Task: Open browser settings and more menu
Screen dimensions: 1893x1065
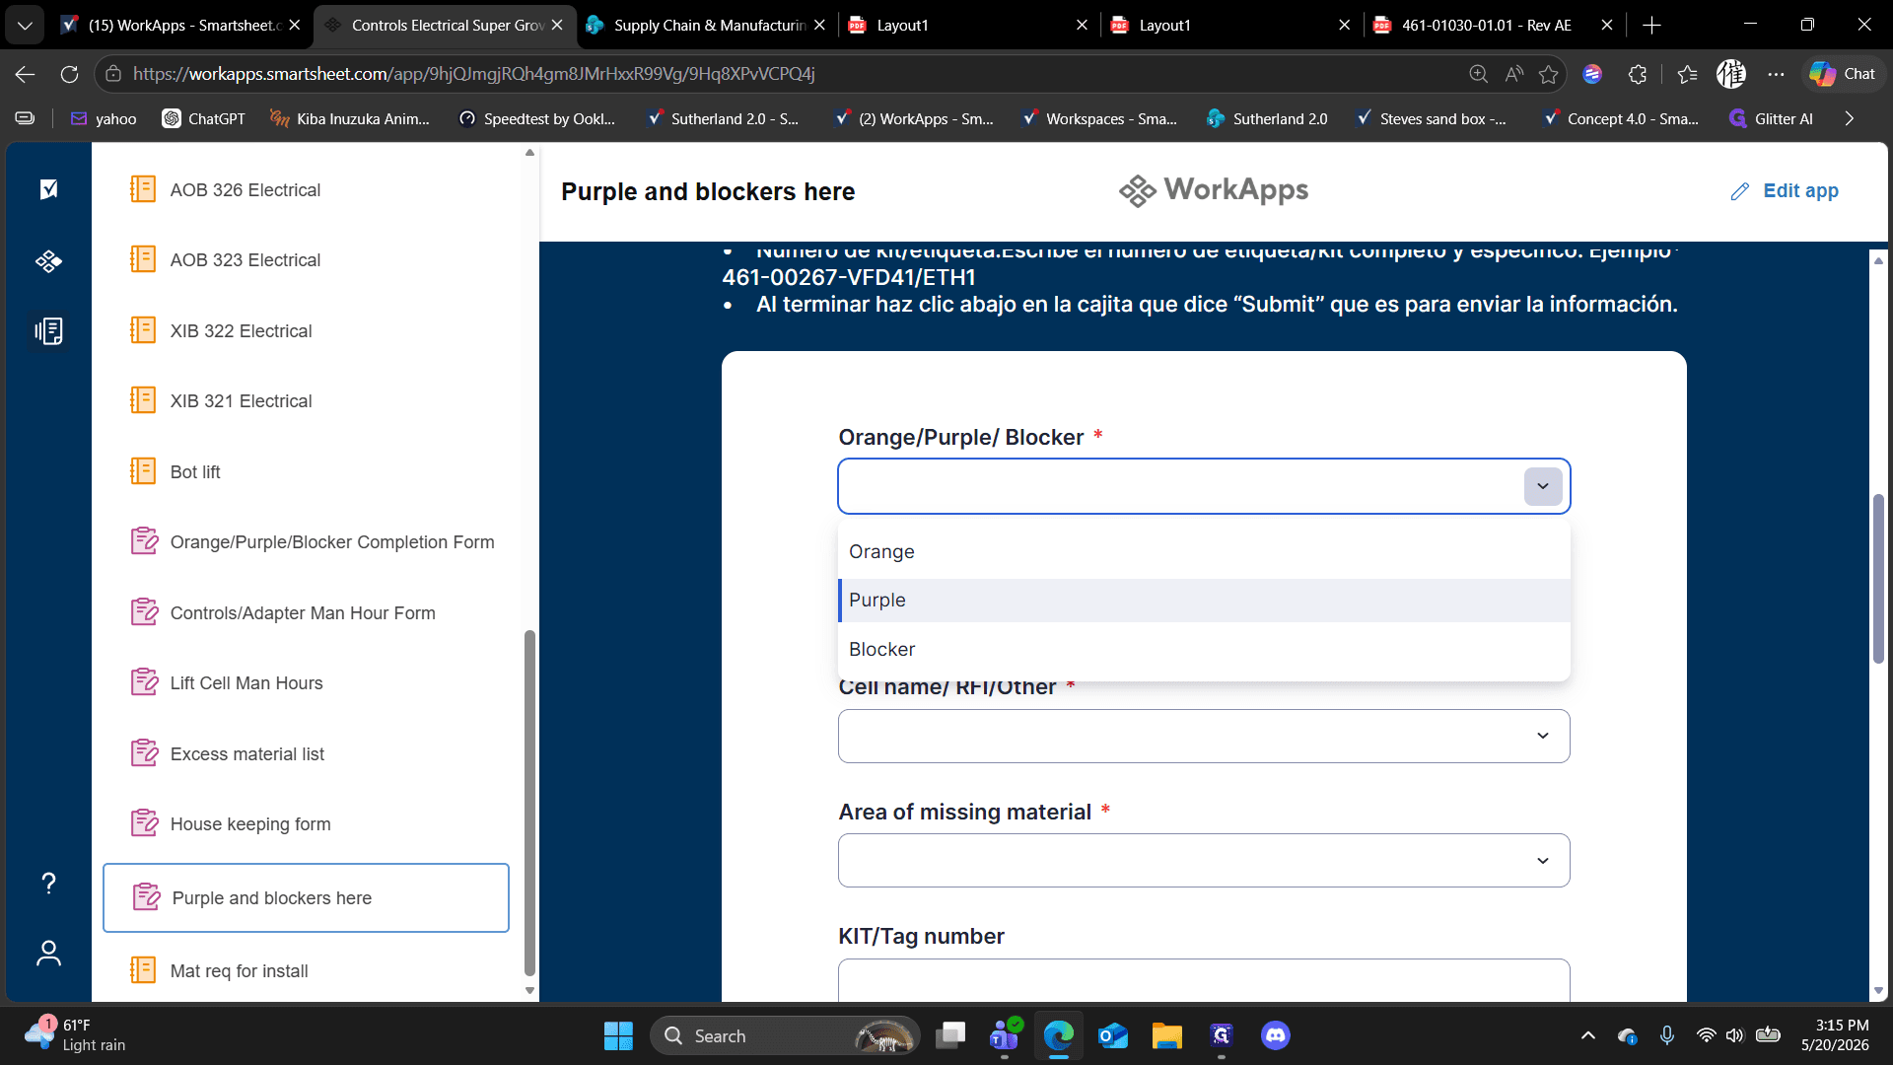Action: coord(1777,74)
